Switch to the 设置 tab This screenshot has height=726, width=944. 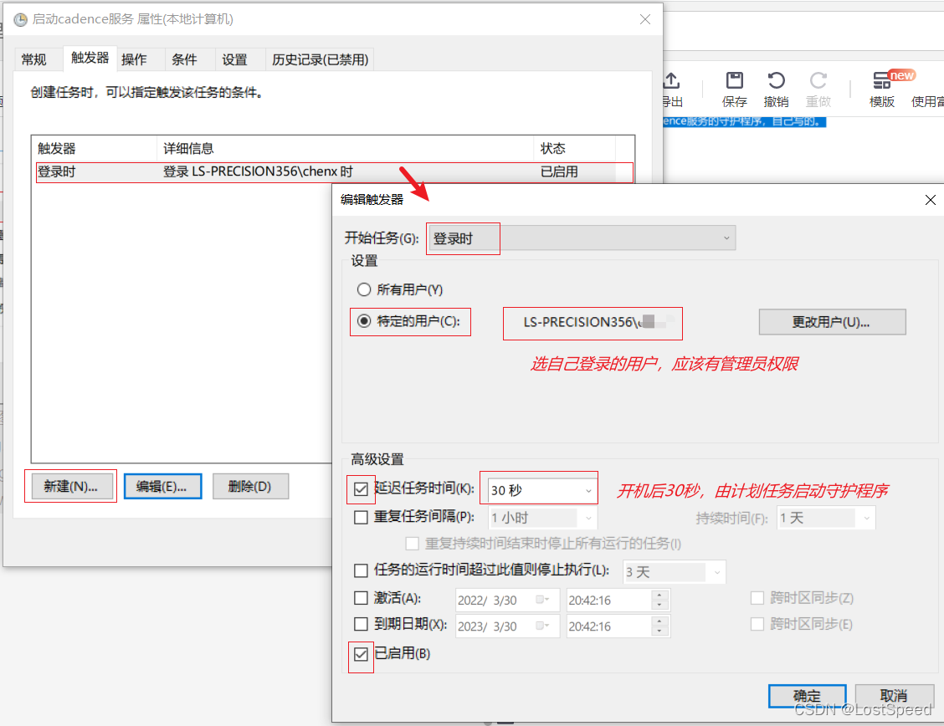(235, 59)
